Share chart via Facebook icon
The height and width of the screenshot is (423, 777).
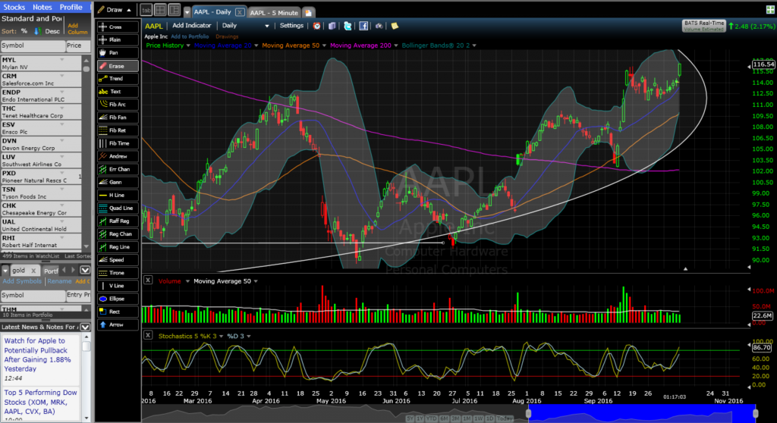pos(363,26)
